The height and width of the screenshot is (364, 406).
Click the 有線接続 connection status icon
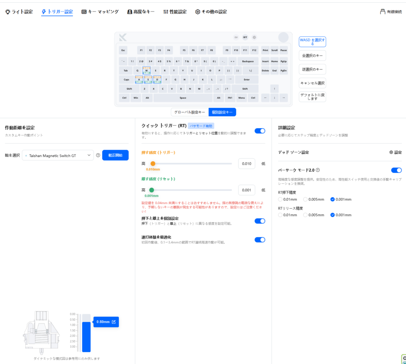pos(383,12)
